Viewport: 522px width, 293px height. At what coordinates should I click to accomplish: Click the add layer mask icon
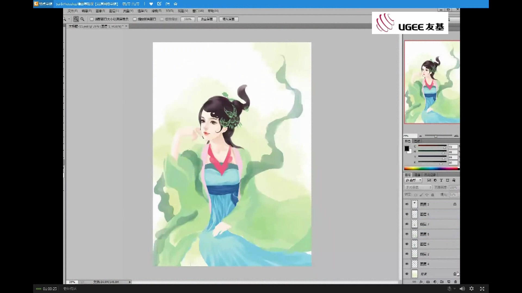point(428,282)
